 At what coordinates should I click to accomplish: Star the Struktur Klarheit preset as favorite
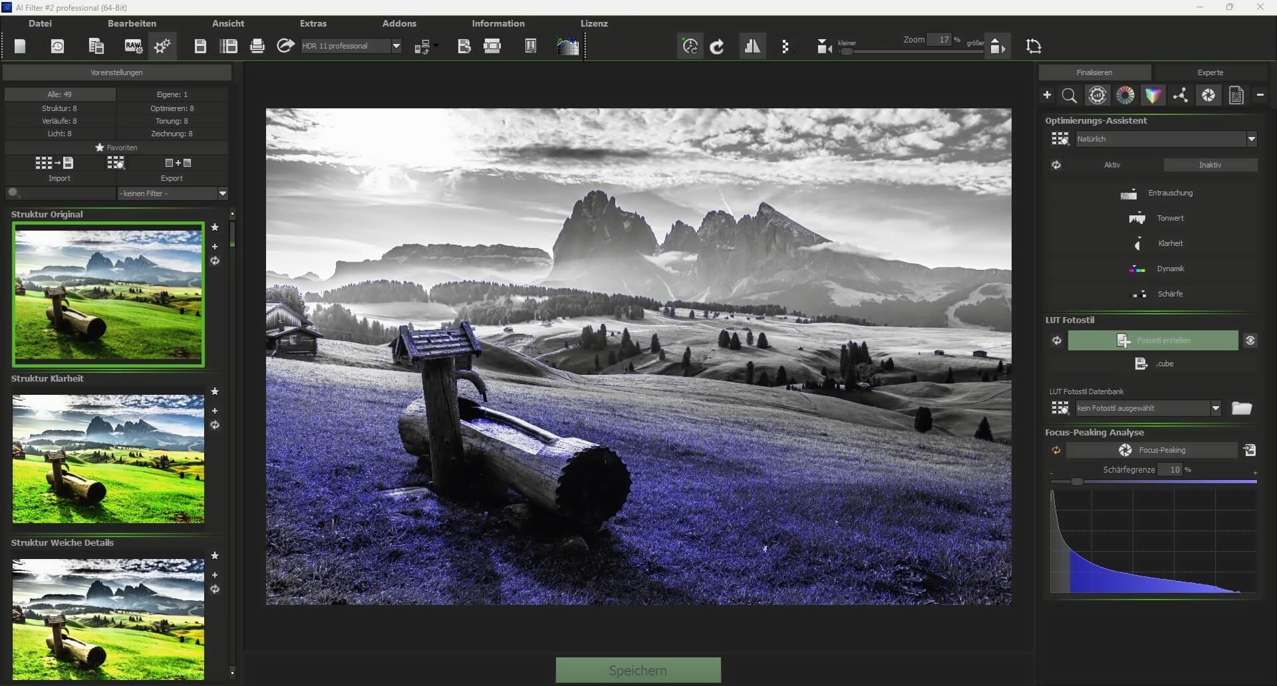[214, 392]
